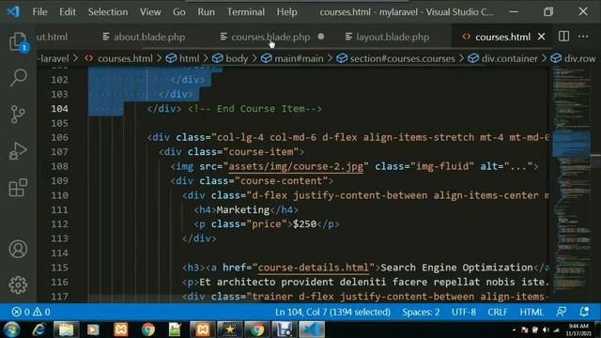This screenshot has height=338, width=601.
Task: Open the first XAMPP taskbar icon
Action: click(121, 330)
